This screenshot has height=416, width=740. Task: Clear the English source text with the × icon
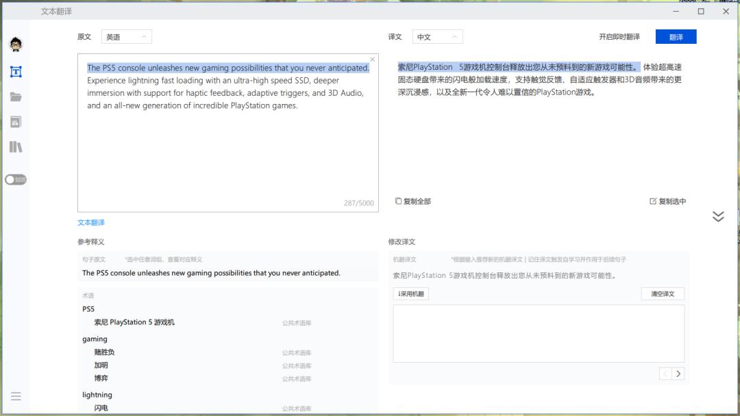coord(372,59)
